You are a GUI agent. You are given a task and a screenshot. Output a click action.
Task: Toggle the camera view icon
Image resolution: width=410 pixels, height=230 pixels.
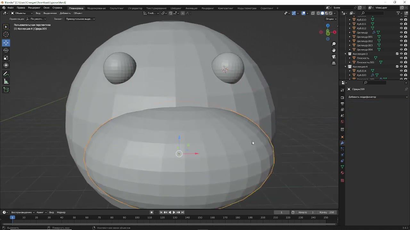point(334,57)
